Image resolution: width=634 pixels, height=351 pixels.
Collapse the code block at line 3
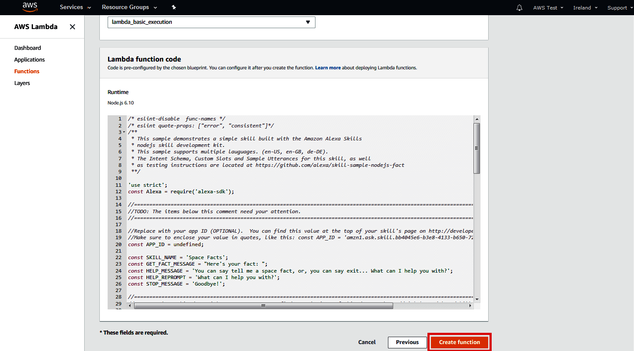(x=123, y=132)
